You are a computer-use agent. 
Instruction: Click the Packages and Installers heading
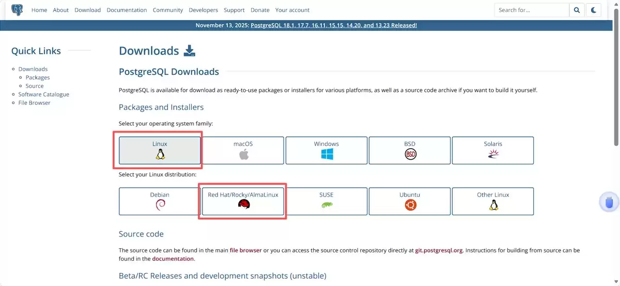click(161, 107)
